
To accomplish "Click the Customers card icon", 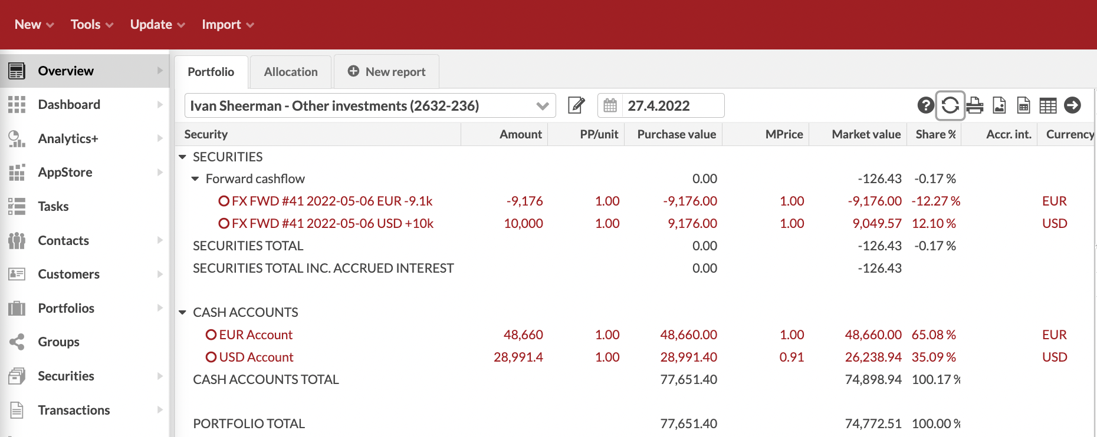I will (17, 274).
